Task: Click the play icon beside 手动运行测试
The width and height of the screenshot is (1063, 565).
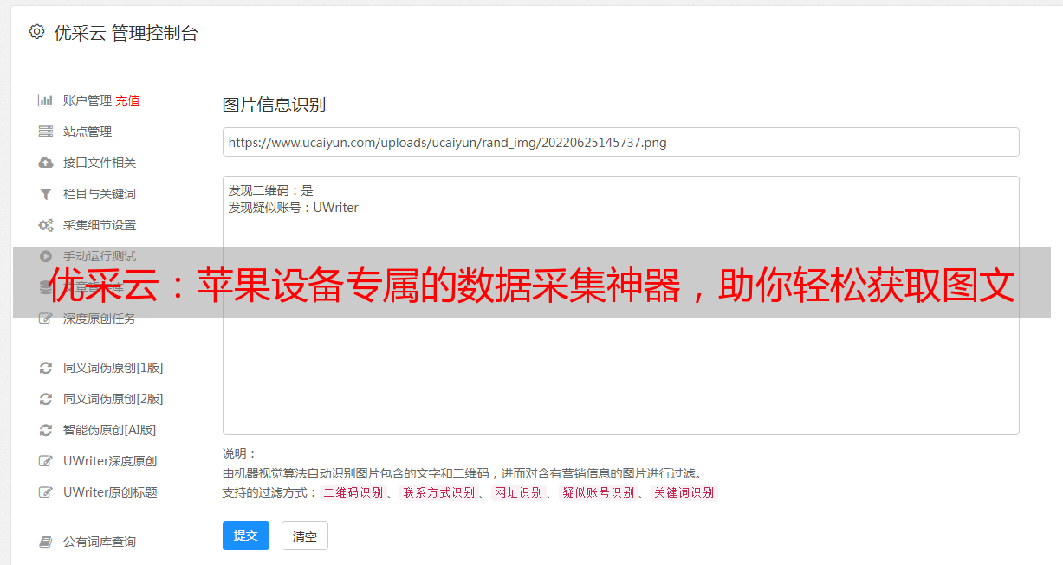Action: click(x=46, y=256)
